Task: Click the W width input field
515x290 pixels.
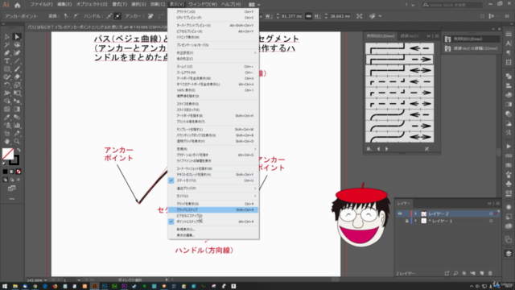Action: (x=291, y=16)
